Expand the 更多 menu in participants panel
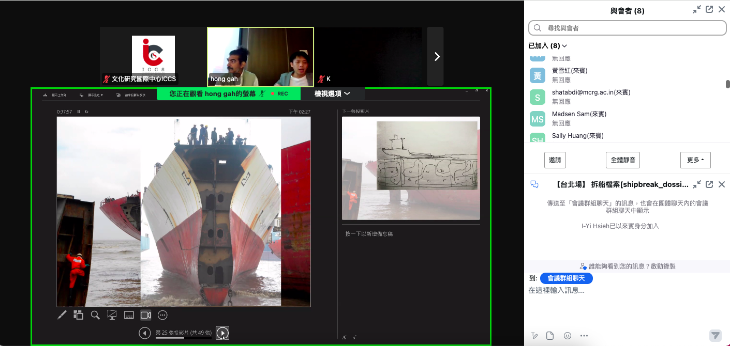The width and height of the screenshot is (730, 346). 695,160
